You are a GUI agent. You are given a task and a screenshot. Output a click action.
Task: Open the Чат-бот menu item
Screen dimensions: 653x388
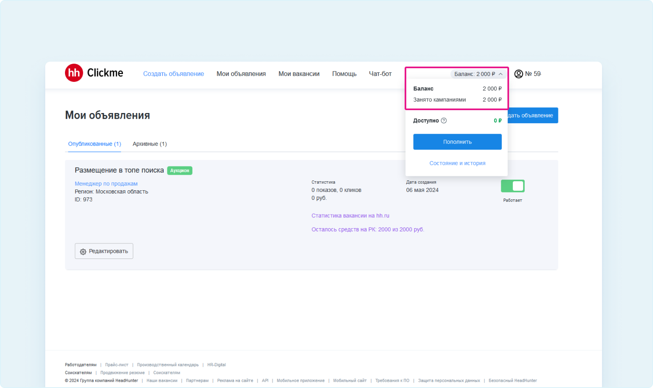click(x=380, y=74)
